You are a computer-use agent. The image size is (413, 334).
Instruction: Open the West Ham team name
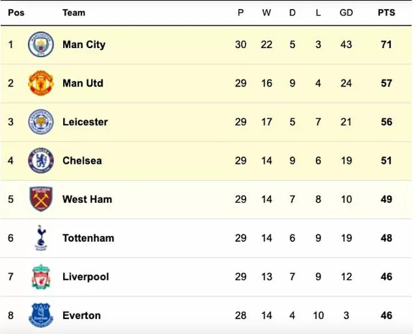pyautogui.click(x=87, y=199)
